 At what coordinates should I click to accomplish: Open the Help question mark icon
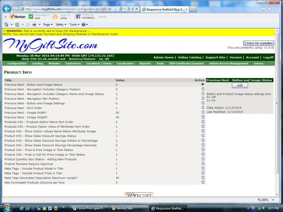pos(83,24)
